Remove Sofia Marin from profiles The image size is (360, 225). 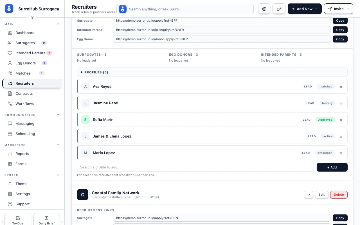(341, 120)
